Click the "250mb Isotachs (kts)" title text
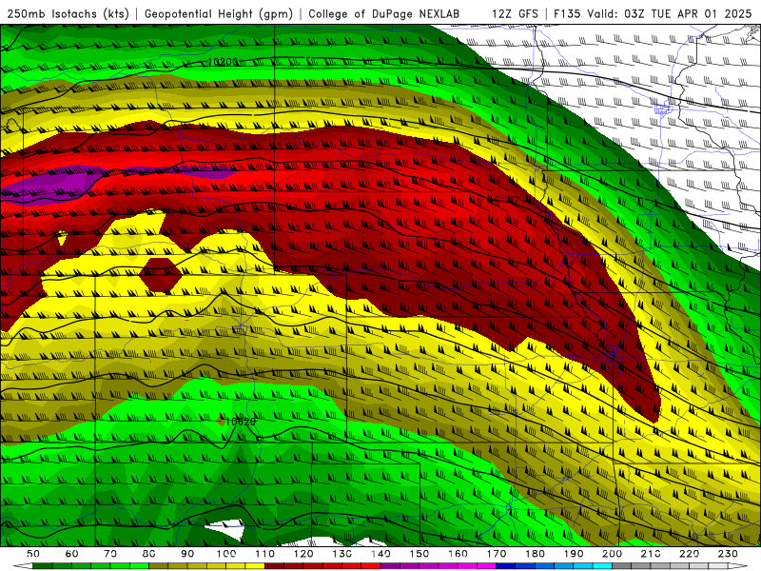The height and width of the screenshot is (571, 761). pyautogui.click(x=68, y=14)
